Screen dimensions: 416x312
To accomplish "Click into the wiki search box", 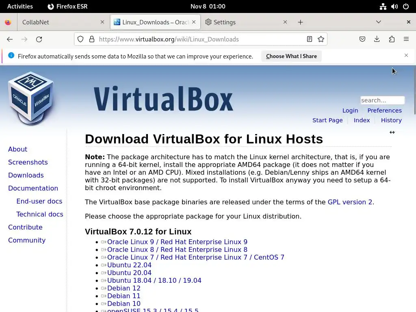I will [382, 100].
